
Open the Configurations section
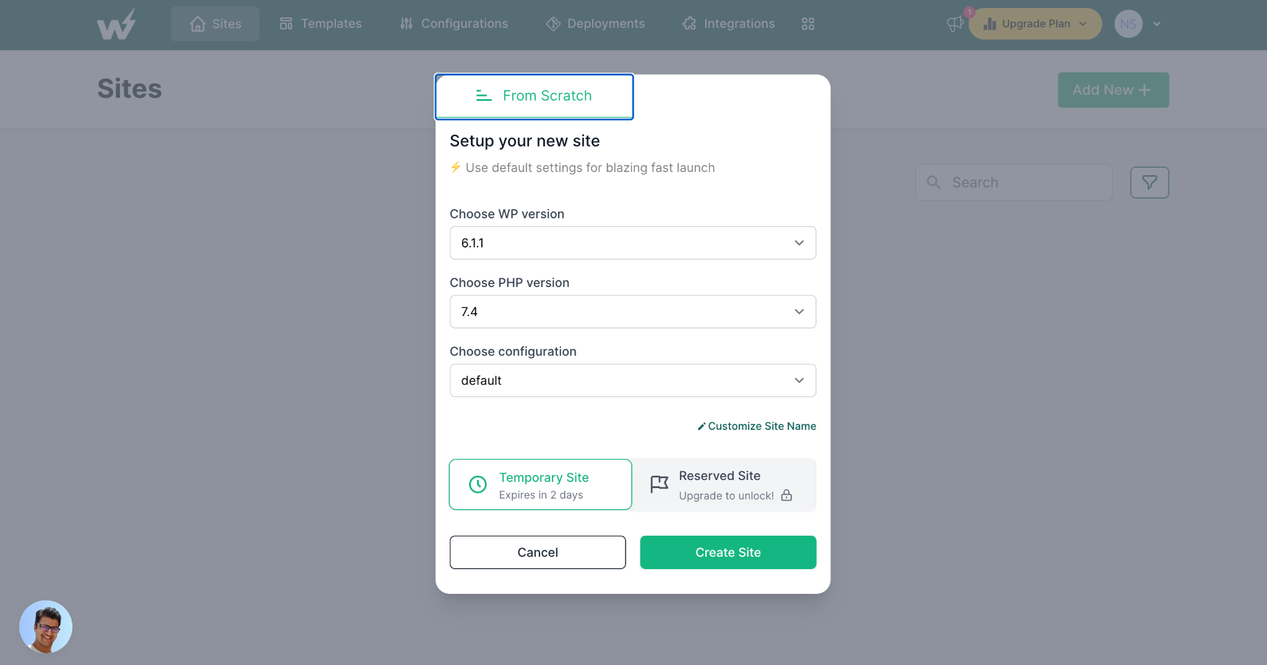coord(453,24)
